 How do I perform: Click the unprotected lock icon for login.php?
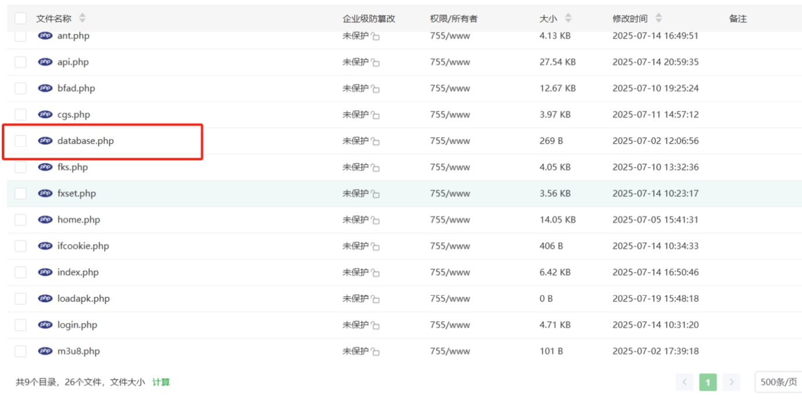pos(375,325)
